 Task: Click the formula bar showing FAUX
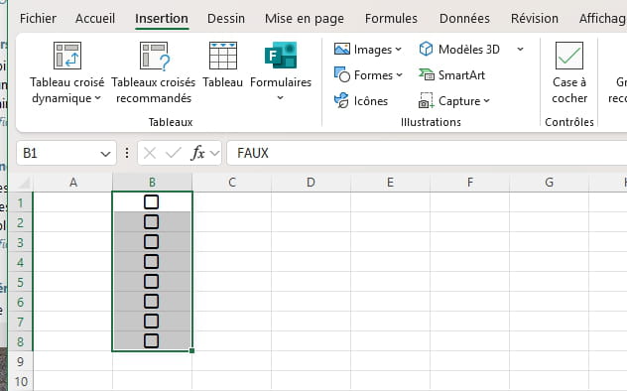coord(427,153)
